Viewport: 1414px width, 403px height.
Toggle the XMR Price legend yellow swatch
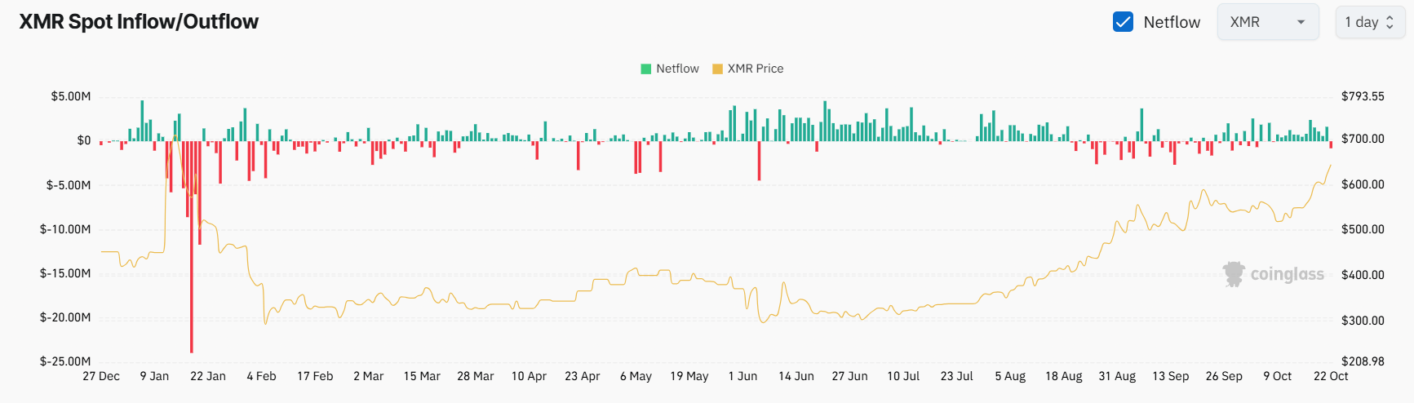coord(717,69)
